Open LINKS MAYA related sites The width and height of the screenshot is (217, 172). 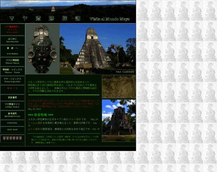[x=12, y=105]
